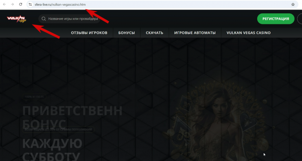The height and width of the screenshot is (161, 302).
Task: Open site information icon in address bar
Action: point(30,4)
